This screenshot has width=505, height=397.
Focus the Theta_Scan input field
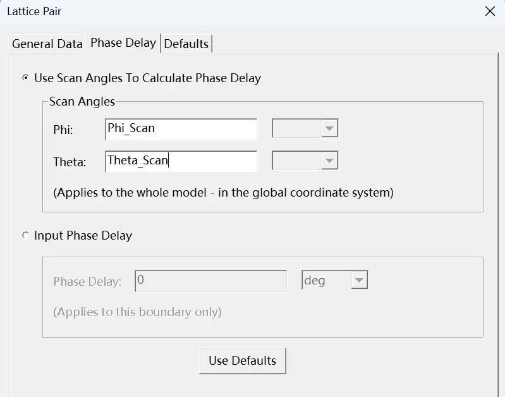181,161
